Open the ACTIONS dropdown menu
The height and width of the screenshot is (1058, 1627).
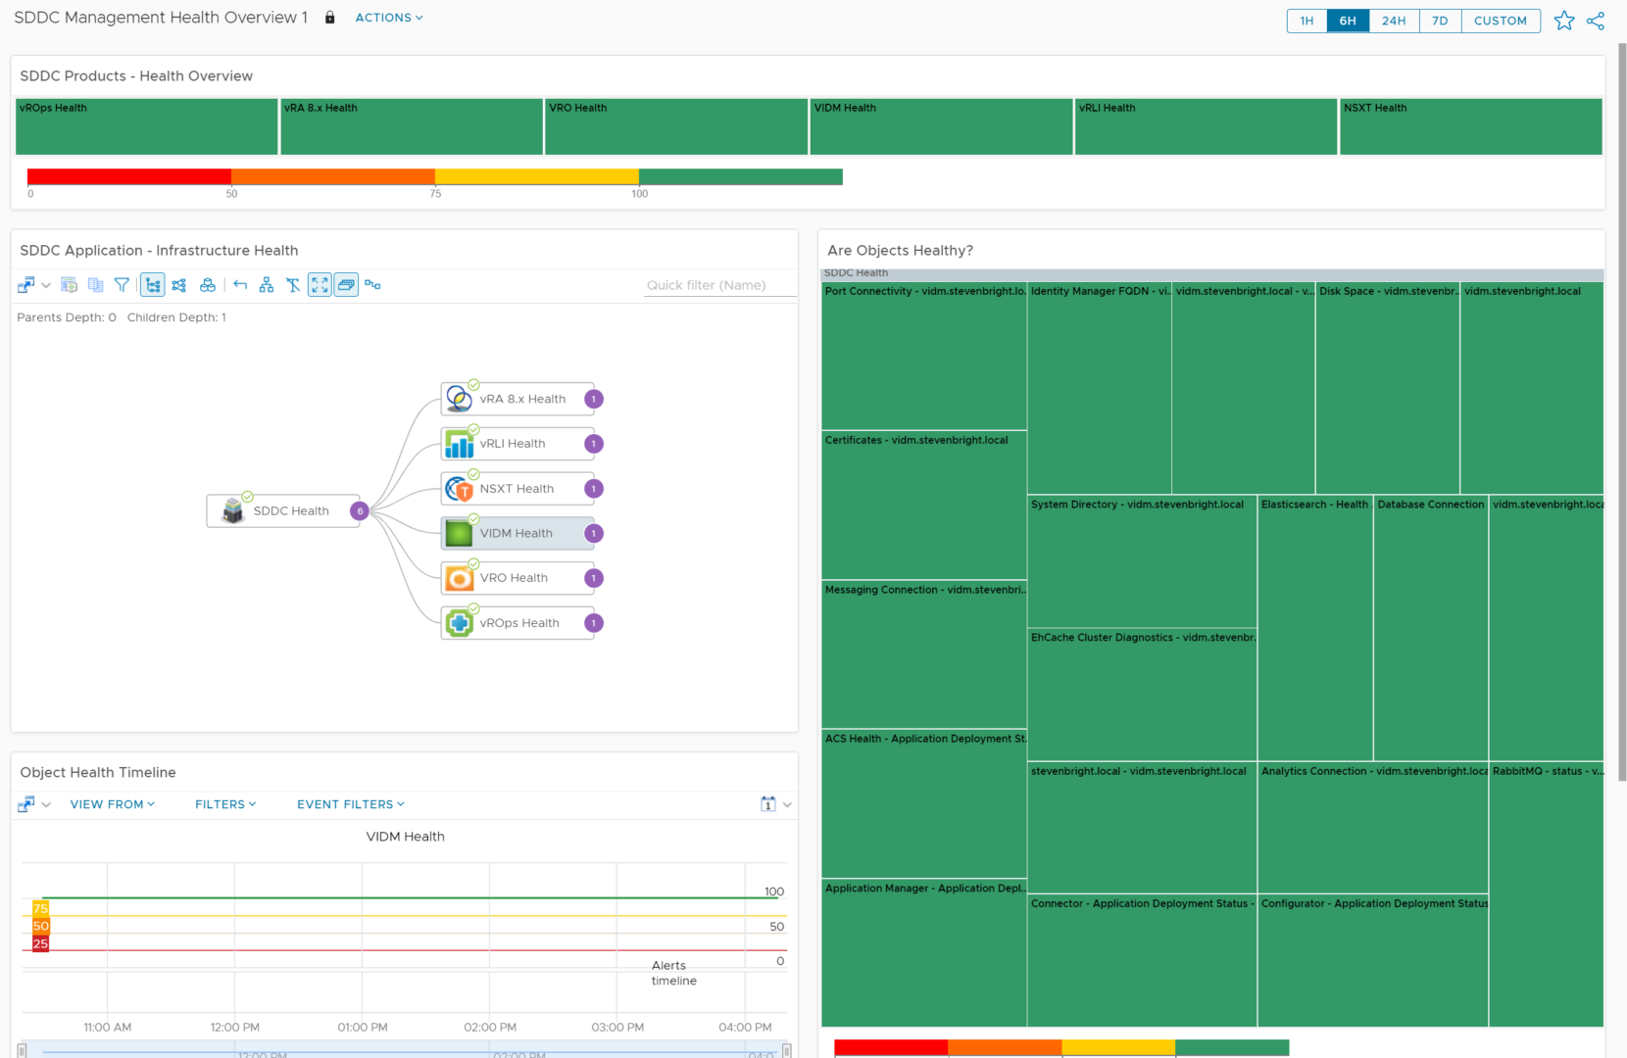point(389,18)
